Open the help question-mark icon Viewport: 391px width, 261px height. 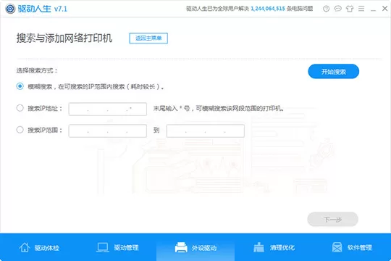[326, 9]
